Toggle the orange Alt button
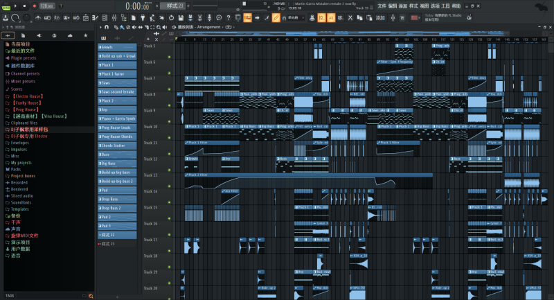The height and width of the screenshot is (300, 554). click(x=331, y=18)
